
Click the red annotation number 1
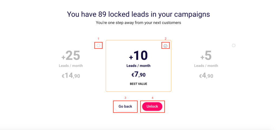[98, 39]
